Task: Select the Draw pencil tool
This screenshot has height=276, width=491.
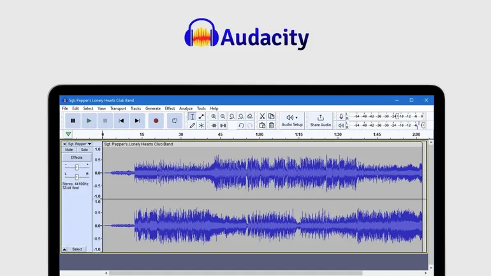Action: click(193, 126)
